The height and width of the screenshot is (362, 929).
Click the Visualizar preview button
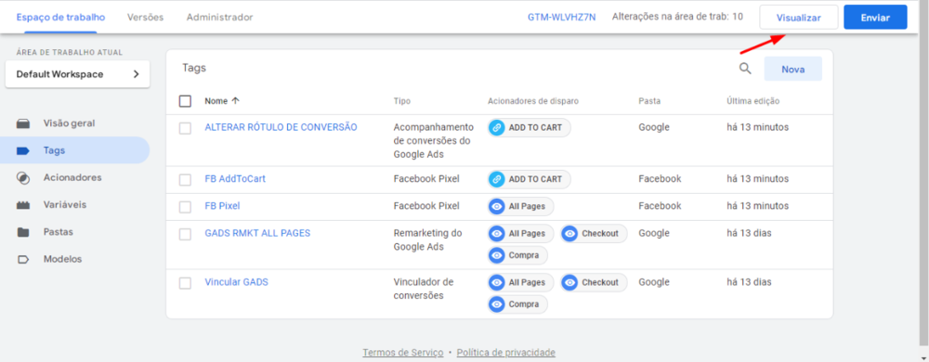point(799,17)
